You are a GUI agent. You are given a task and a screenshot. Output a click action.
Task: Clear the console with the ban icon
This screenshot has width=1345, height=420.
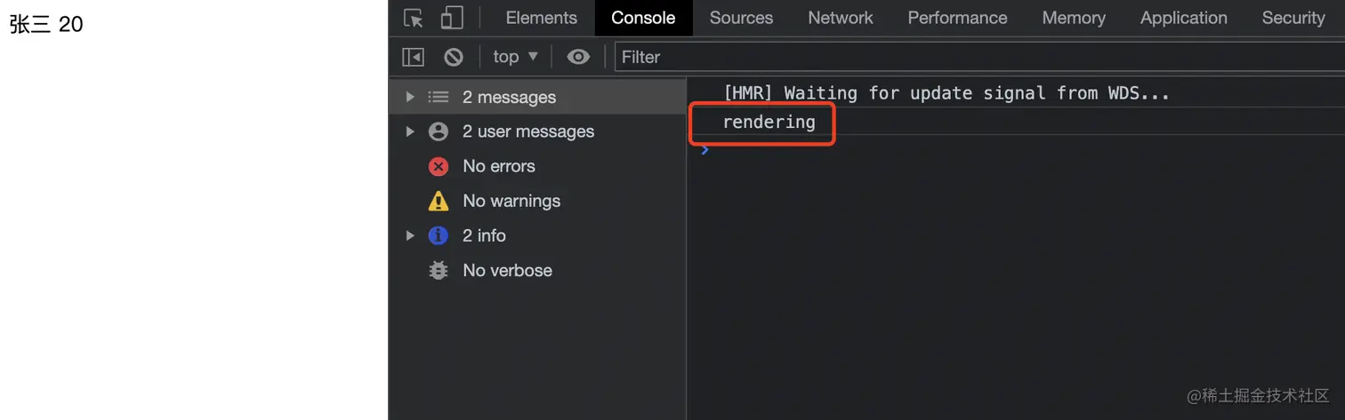[x=454, y=57]
